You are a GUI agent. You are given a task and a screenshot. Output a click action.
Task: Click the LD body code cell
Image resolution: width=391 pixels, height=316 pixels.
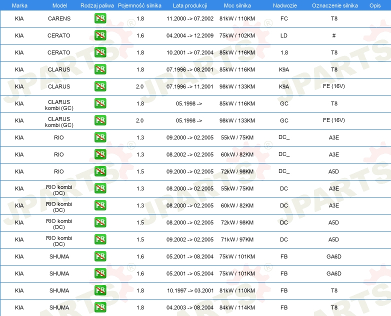pos(284,35)
